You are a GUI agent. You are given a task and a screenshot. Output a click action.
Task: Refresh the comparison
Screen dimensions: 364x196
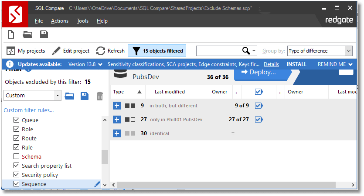110,51
